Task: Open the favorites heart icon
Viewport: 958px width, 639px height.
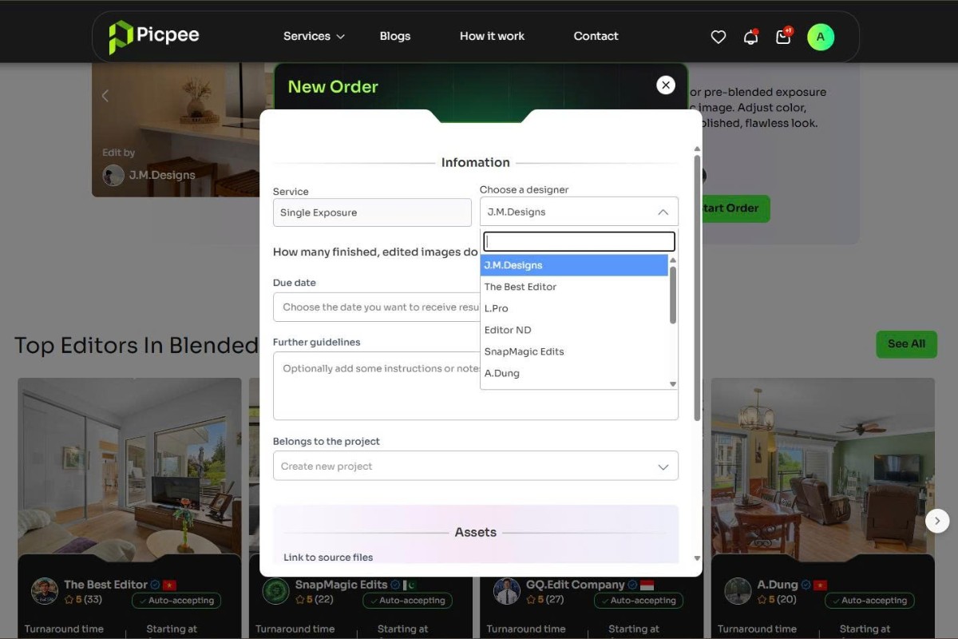Action: pyautogui.click(x=718, y=37)
